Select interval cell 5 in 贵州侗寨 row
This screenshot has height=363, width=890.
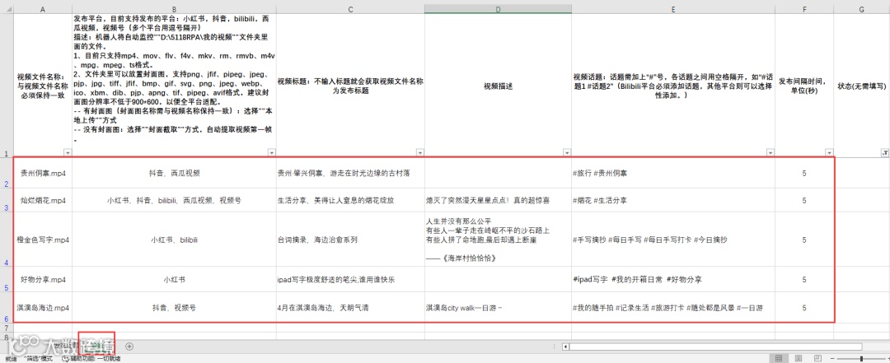[x=804, y=173]
